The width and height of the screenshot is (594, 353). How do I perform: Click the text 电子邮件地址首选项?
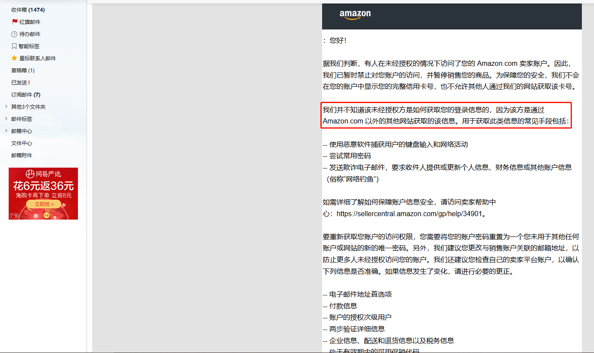pos(361,294)
